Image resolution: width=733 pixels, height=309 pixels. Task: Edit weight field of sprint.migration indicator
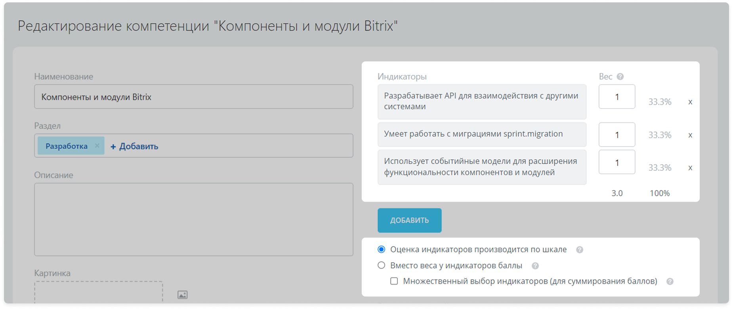pyautogui.click(x=617, y=135)
